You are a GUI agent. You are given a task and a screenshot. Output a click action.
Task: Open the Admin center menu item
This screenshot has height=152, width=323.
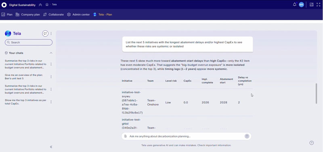[x=78, y=15]
